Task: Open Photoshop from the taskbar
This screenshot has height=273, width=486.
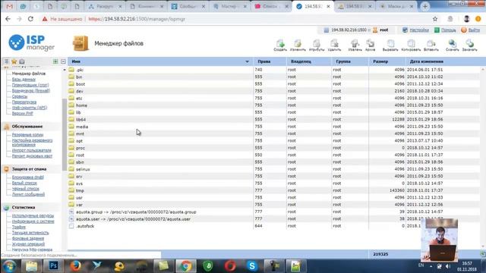Action: (x=53, y=266)
